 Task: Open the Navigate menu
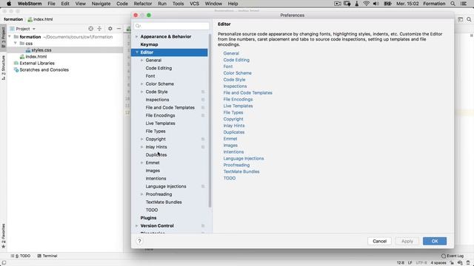point(101,4)
